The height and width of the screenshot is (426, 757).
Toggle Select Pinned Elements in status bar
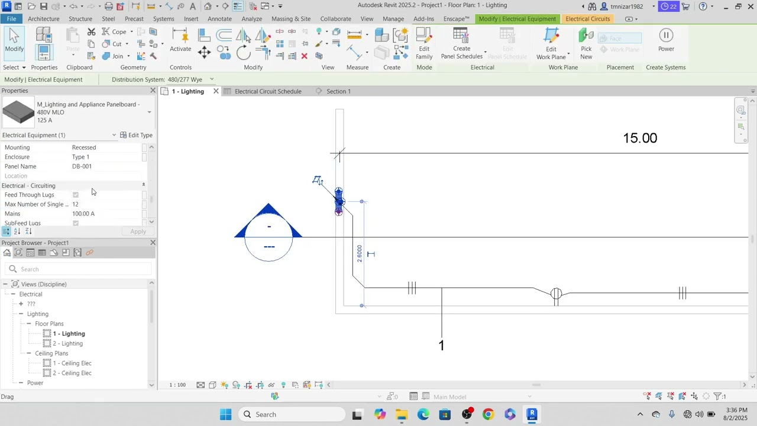[x=671, y=396]
